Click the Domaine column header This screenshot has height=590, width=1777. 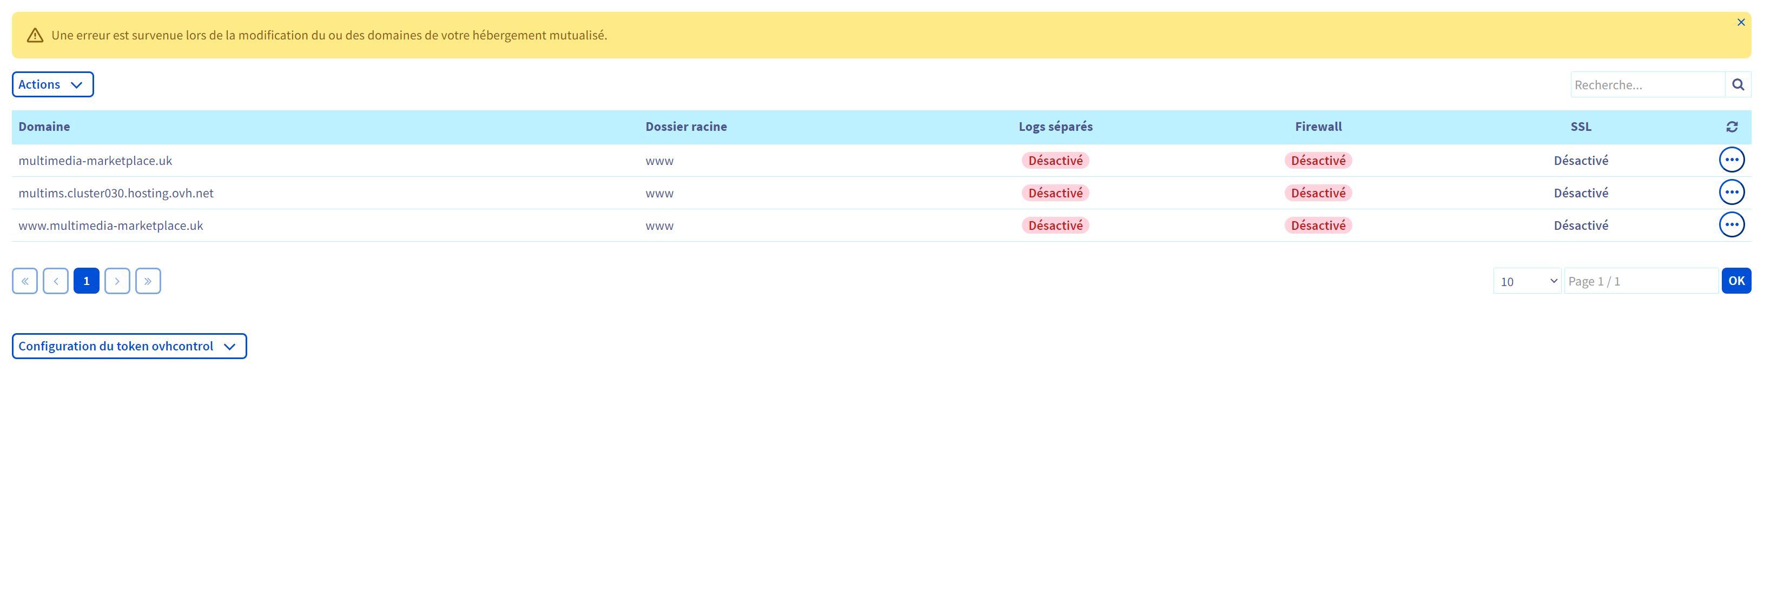pos(44,127)
